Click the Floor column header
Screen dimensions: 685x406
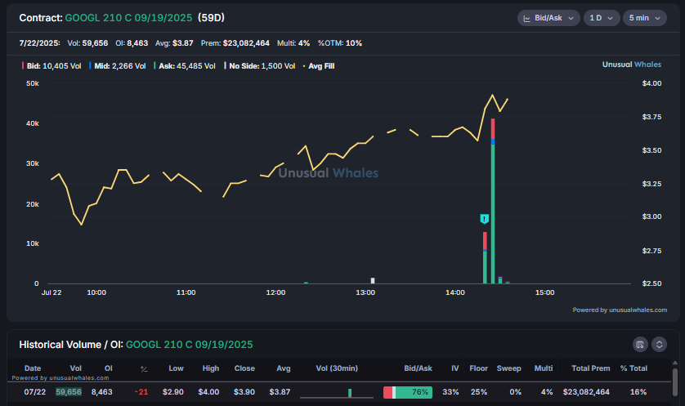tap(479, 368)
